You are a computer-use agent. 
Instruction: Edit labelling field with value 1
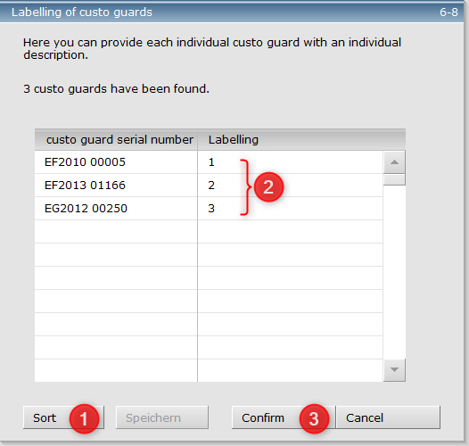pos(290,162)
